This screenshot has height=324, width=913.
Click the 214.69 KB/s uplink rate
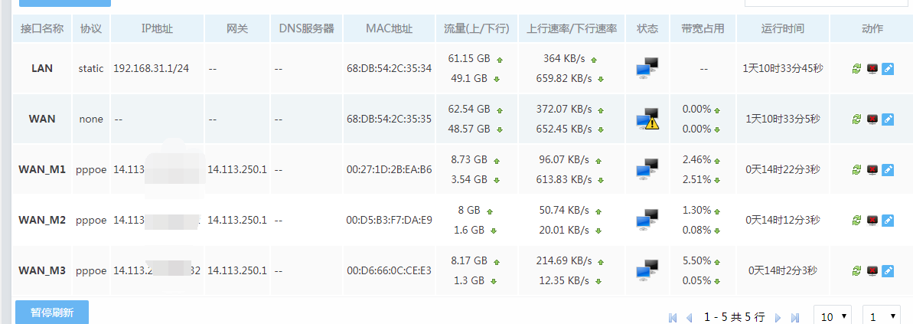pos(563,260)
